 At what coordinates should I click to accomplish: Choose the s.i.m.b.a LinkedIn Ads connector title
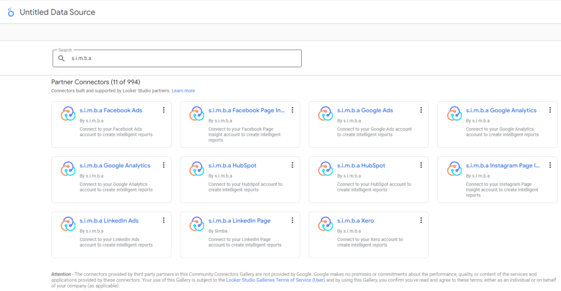tap(109, 221)
